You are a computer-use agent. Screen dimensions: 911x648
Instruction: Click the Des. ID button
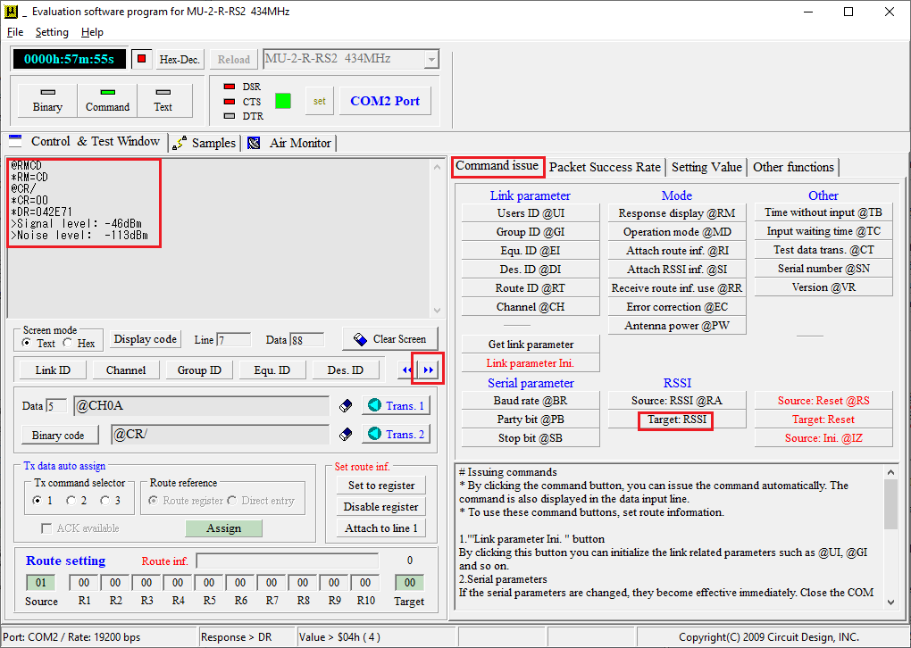(x=346, y=370)
